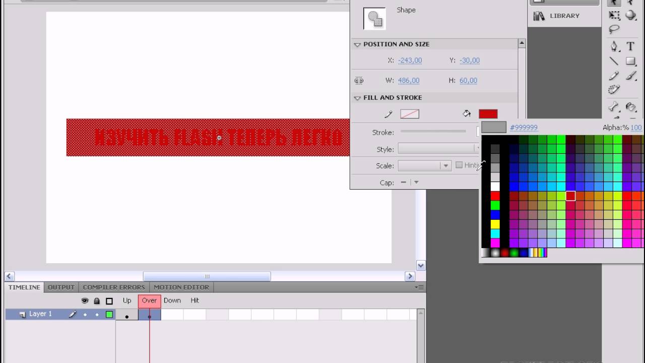The height and width of the screenshot is (363, 645).
Task: Click the width value 486,00
Action: click(408, 81)
